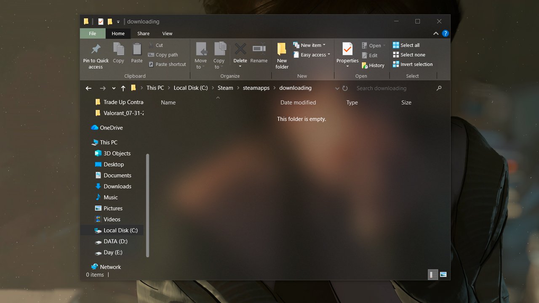Expand address bar history dropdown
The image size is (539, 303).
pyautogui.click(x=337, y=88)
